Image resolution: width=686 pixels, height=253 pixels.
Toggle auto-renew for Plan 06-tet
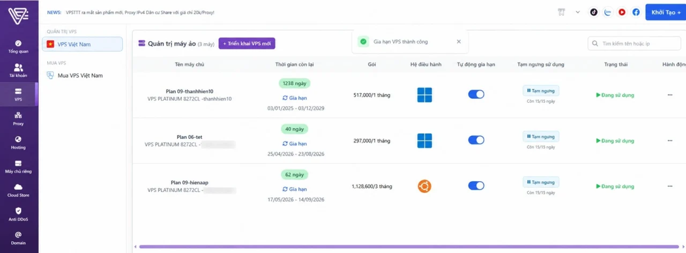[476, 140]
